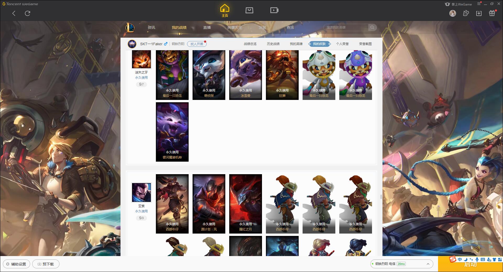
Task: Click the 预下载 pre-download button
Action: (x=46, y=264)
